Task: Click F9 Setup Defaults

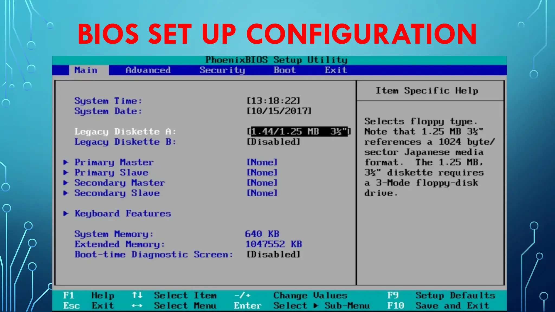Action: [x=441, y=295]
